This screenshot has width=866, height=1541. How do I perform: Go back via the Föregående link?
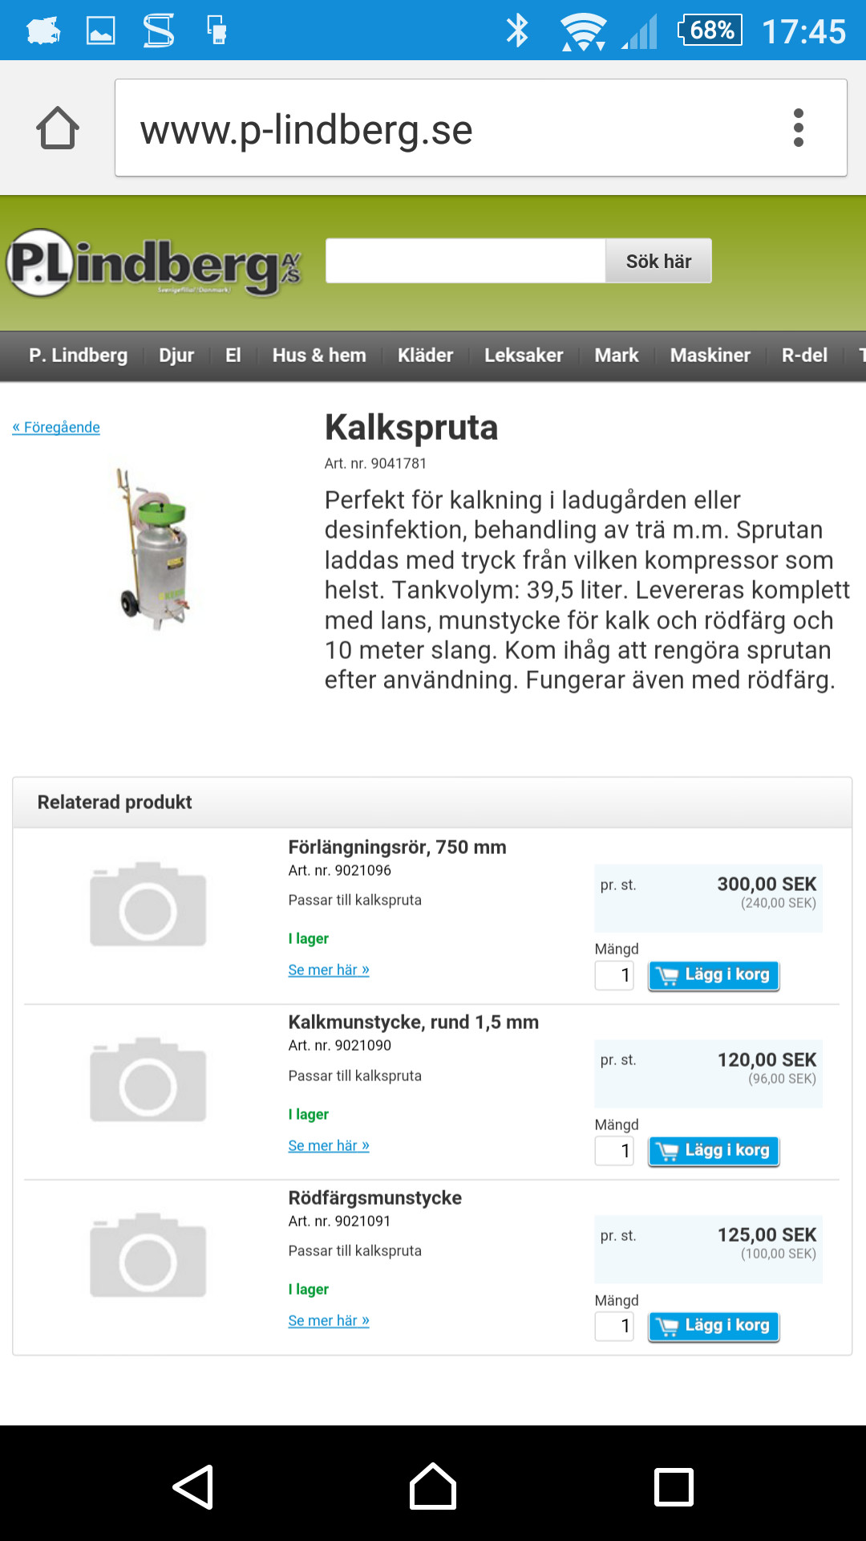coord(56,427)
